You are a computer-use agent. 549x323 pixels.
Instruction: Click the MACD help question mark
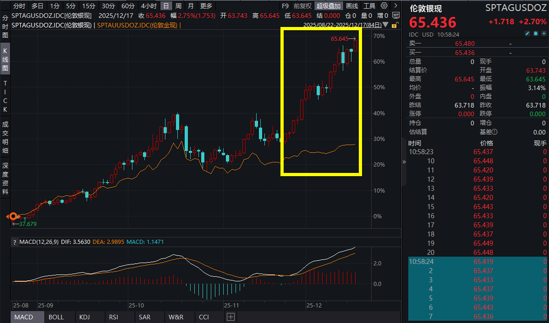(x=15, y=242)
